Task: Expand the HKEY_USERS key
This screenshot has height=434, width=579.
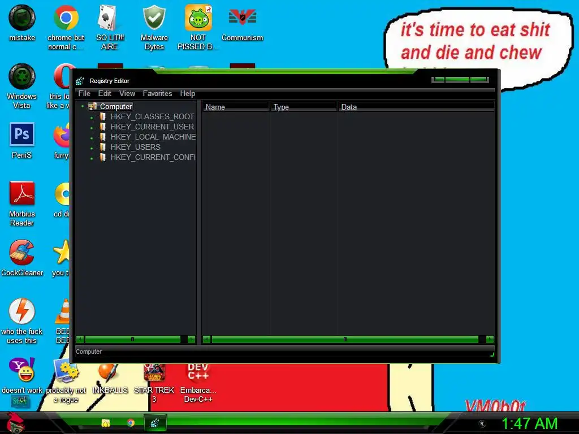Action: [92, 148]
